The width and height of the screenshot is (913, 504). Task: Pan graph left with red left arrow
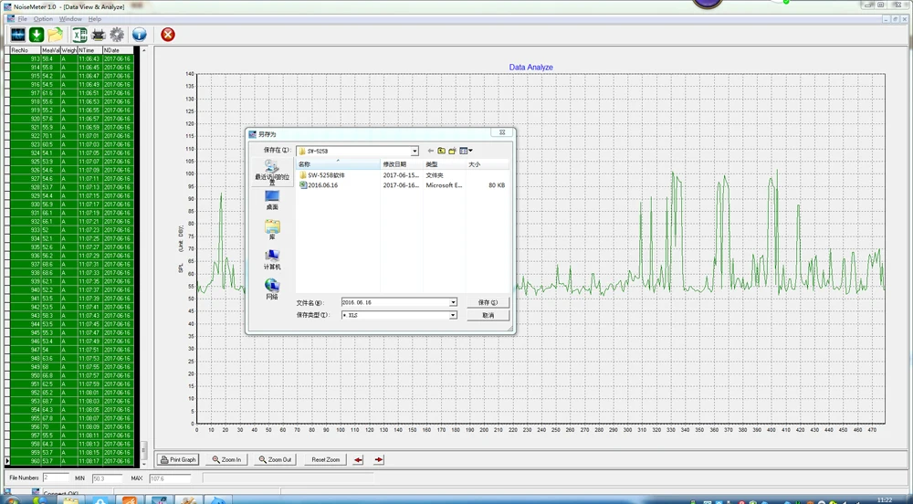click(358, 460)
